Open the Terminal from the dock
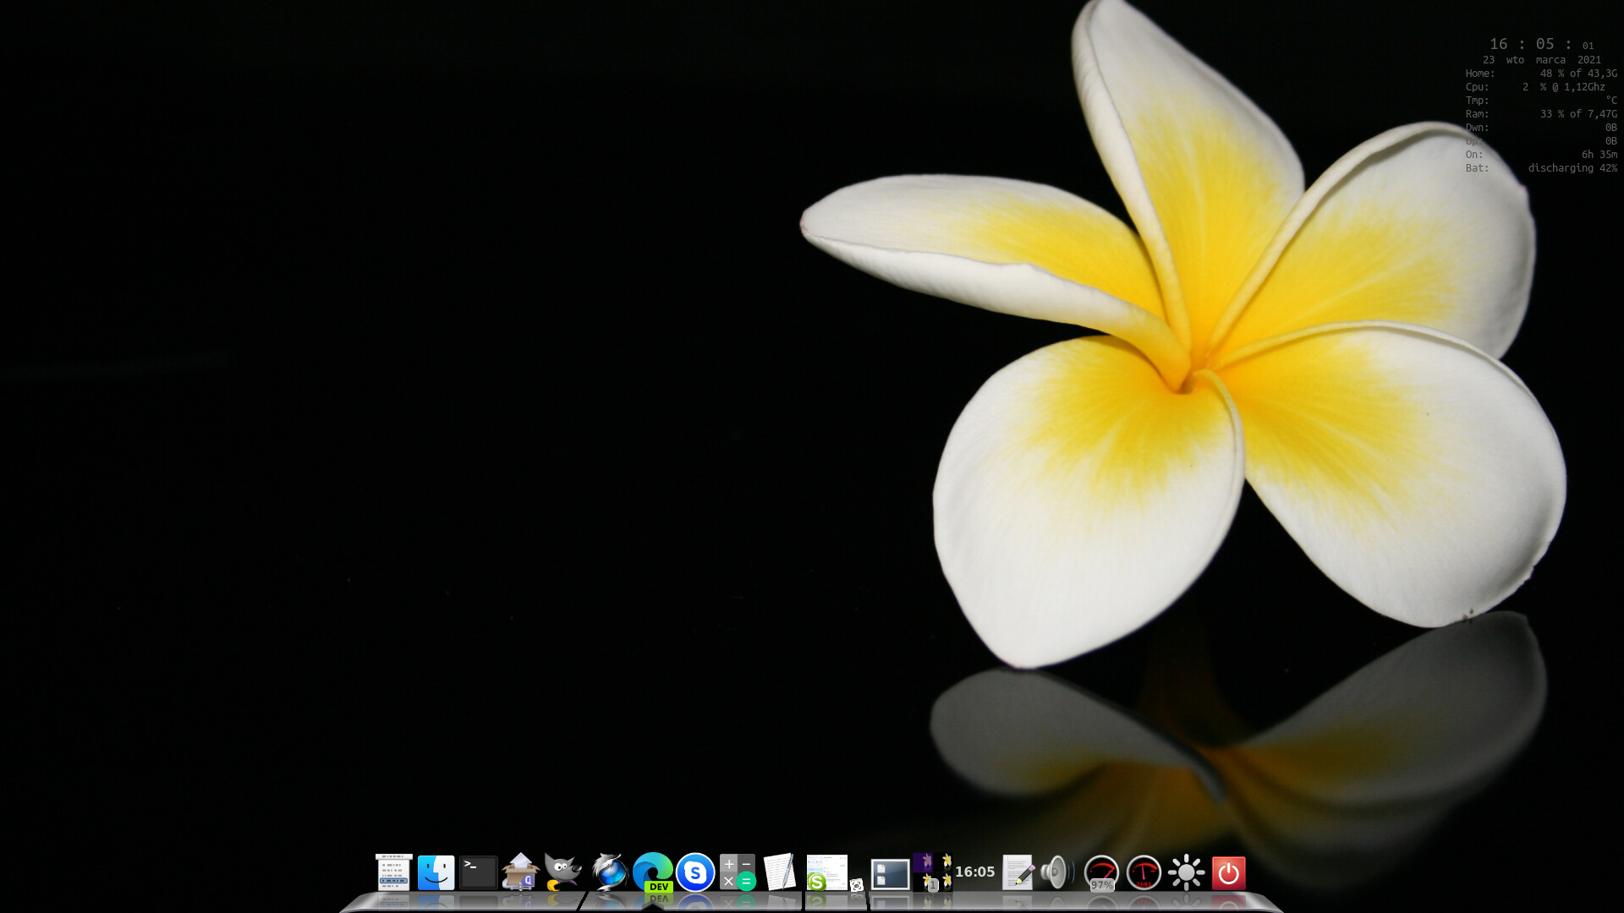 [x=478, y=872]
